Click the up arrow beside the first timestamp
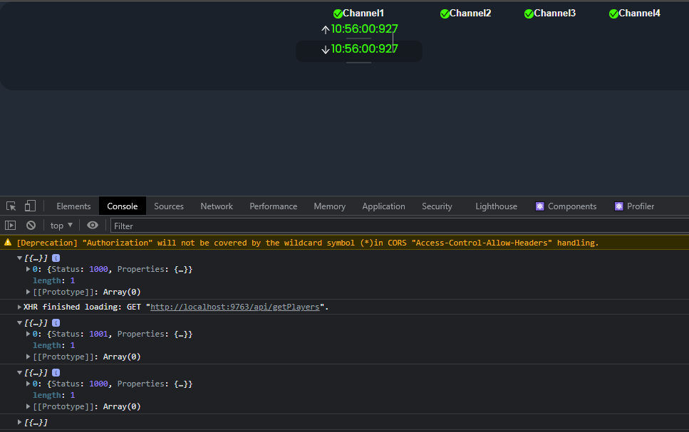This screenshot has height=432, width=689. [326, 30]
